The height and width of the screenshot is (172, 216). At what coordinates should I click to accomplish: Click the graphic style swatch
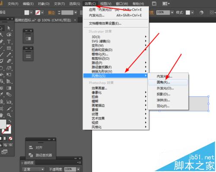pos(188,13)
